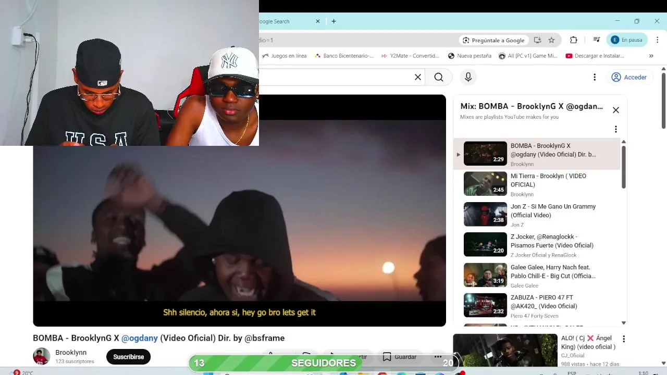The width and height of the screenshot is (667, 375).
Task: Play Galee Galee Big Cut video
Action: [537, 276]
